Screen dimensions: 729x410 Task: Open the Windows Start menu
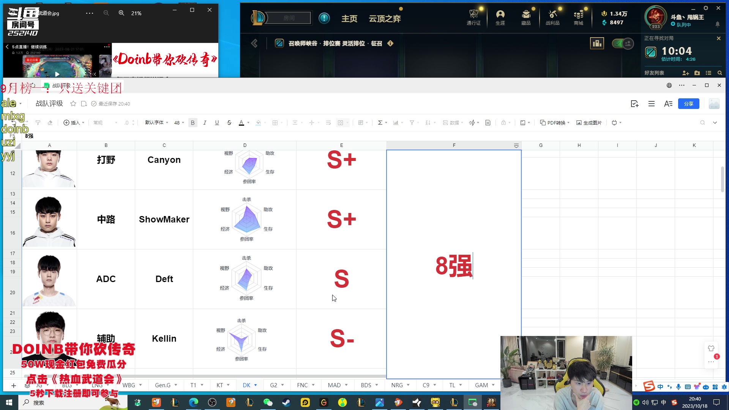tap(9, 402)
